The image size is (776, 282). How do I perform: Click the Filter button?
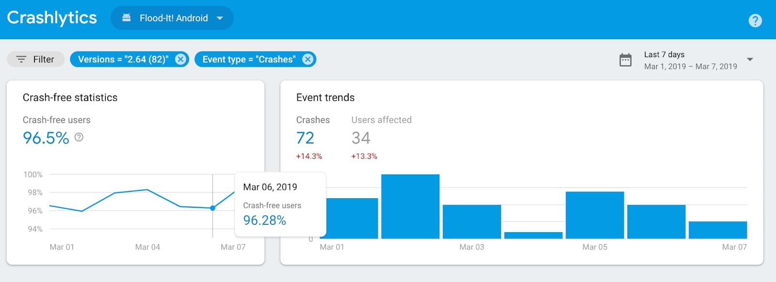35,59
